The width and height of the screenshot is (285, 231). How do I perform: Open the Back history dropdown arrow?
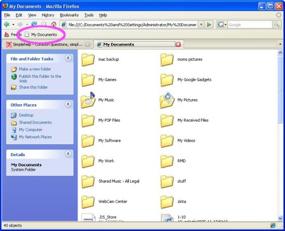[13, 25]
